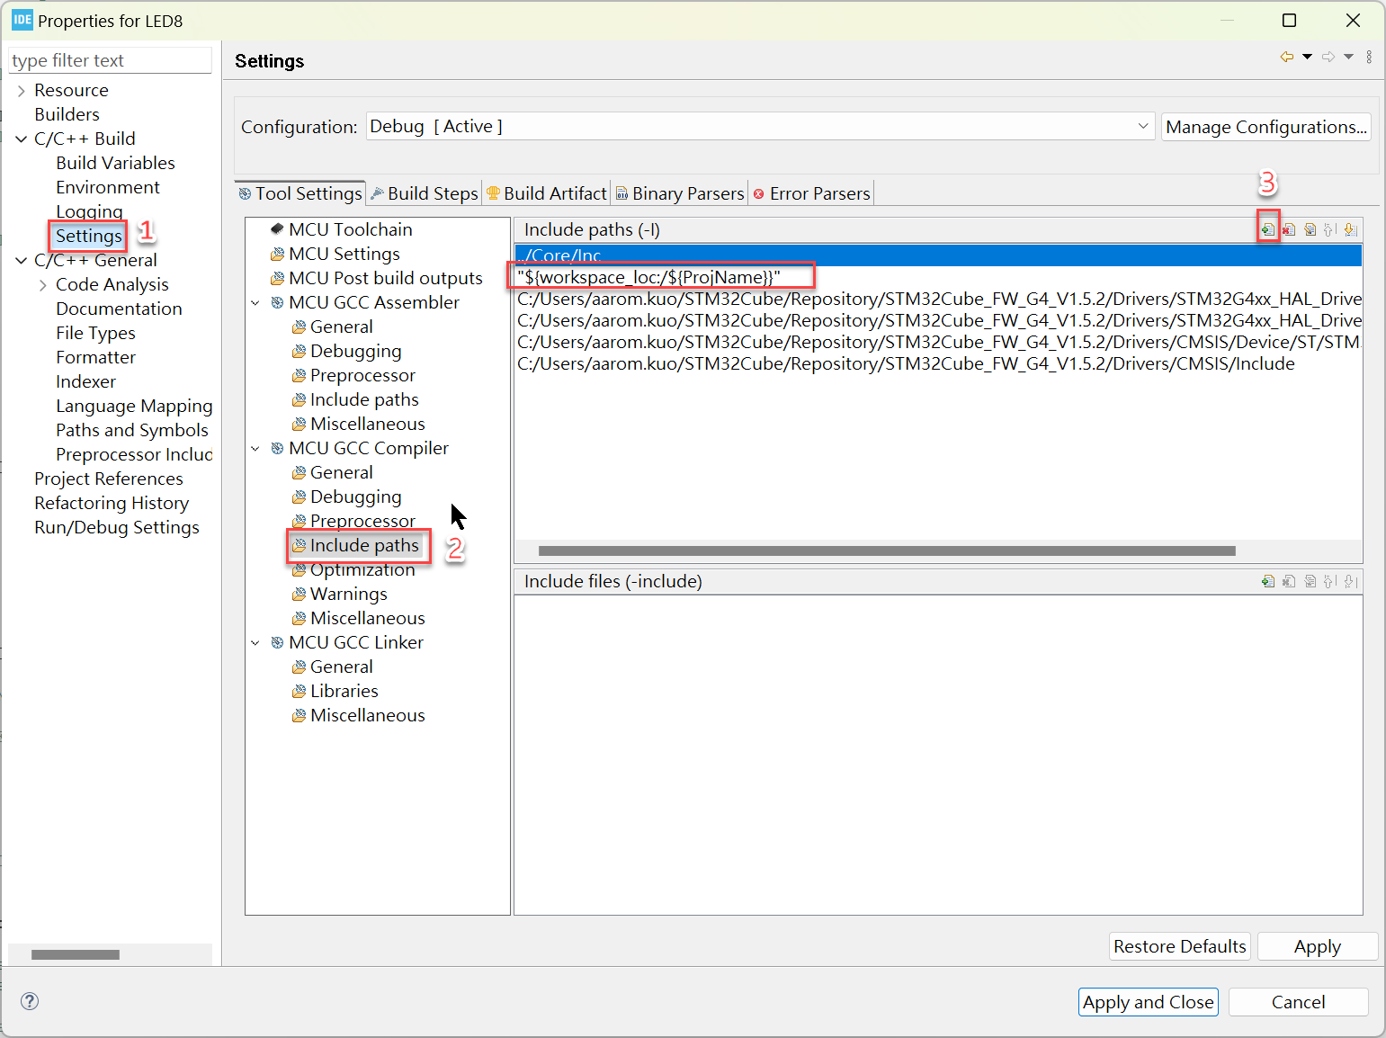Image resolution: width=1386 pixels, height=1038 pixels.
Task: Switch to the Build Steps tab
Action: (x=425, y=193)
